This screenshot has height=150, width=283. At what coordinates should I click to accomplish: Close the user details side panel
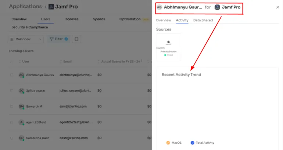tap(277, 7)
